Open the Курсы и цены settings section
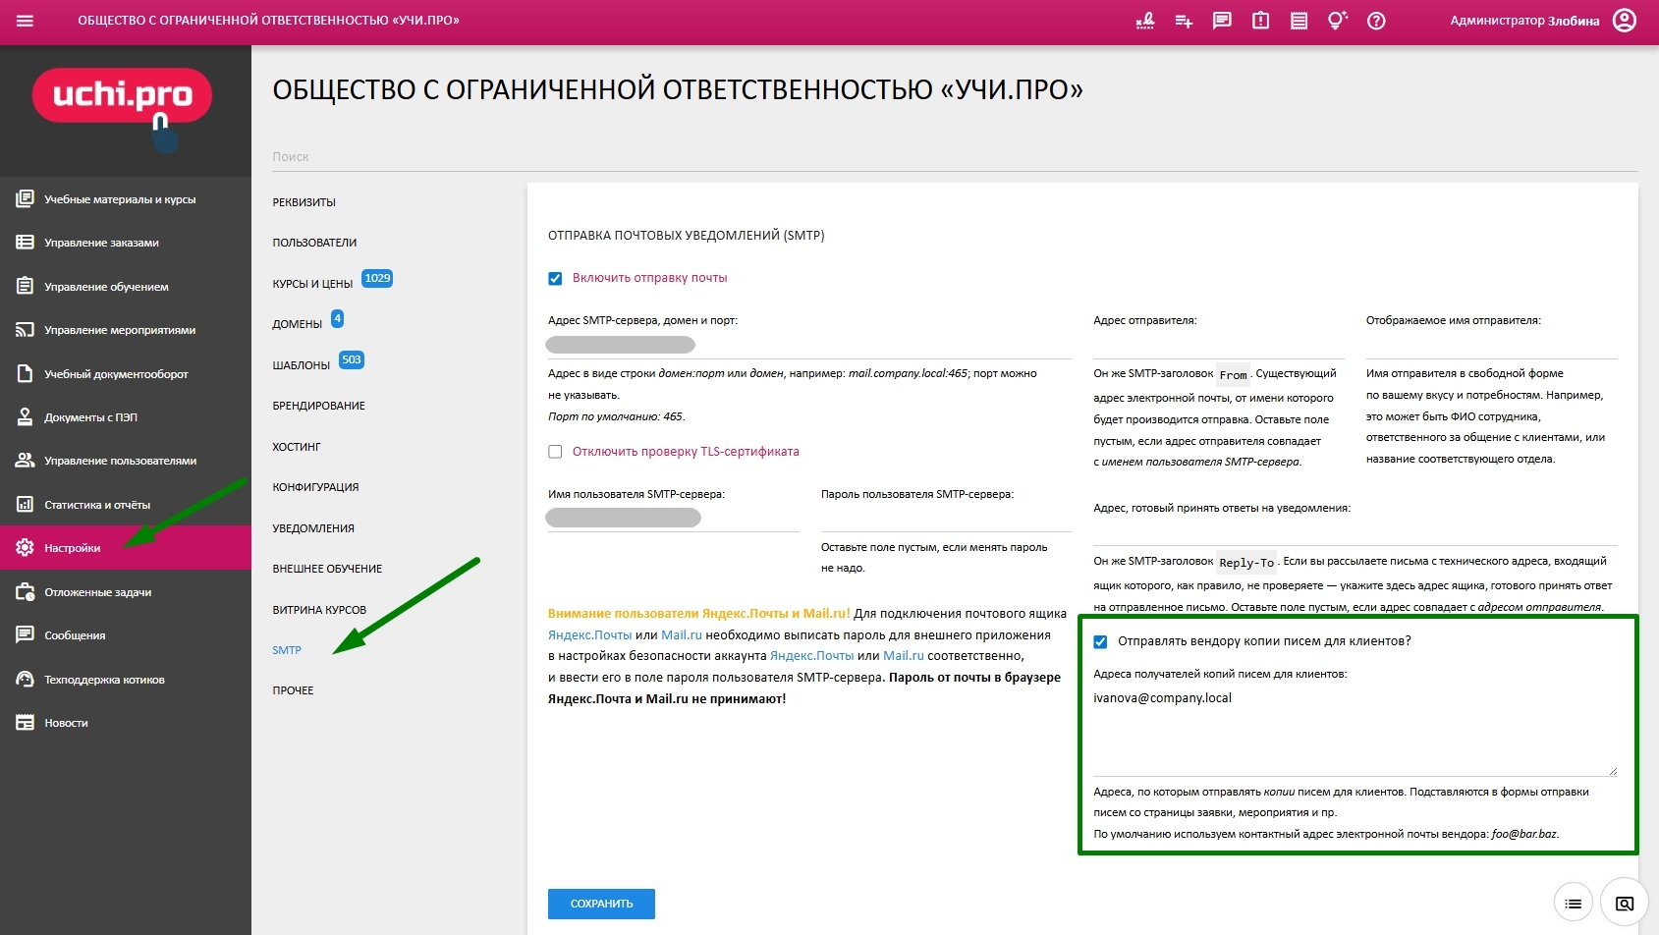 pyautogui.click(x=312, y=284)
